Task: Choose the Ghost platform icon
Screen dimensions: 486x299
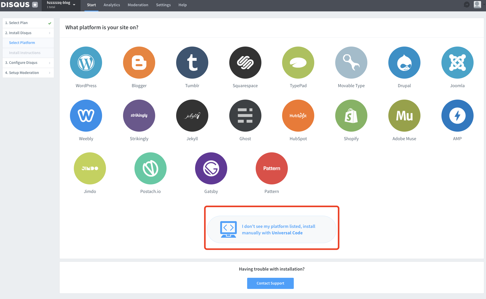Action: coord(245,116)
